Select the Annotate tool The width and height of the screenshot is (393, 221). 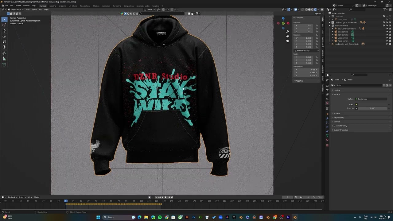[x=4, y=53]
